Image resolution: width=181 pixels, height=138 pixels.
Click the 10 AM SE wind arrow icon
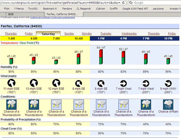tap(79, 83)
